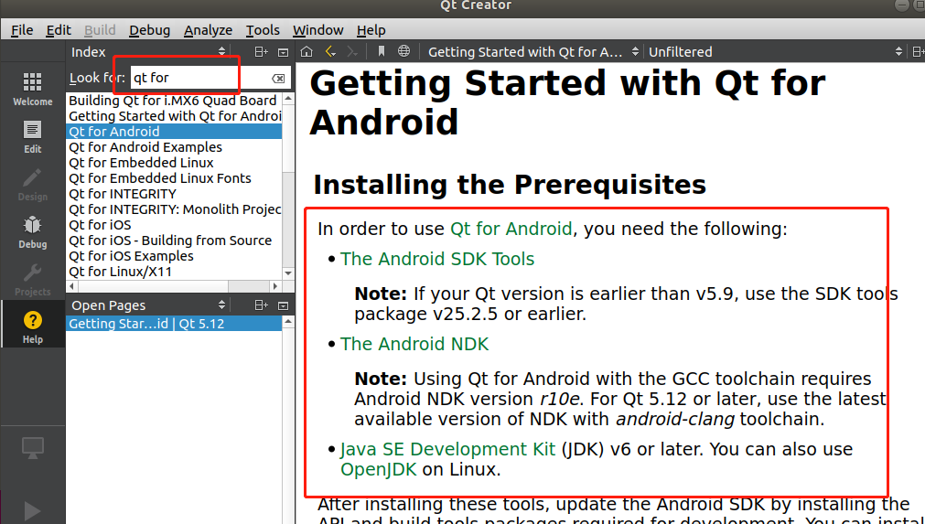Follow the OpenJDK link

pos(378,469)
